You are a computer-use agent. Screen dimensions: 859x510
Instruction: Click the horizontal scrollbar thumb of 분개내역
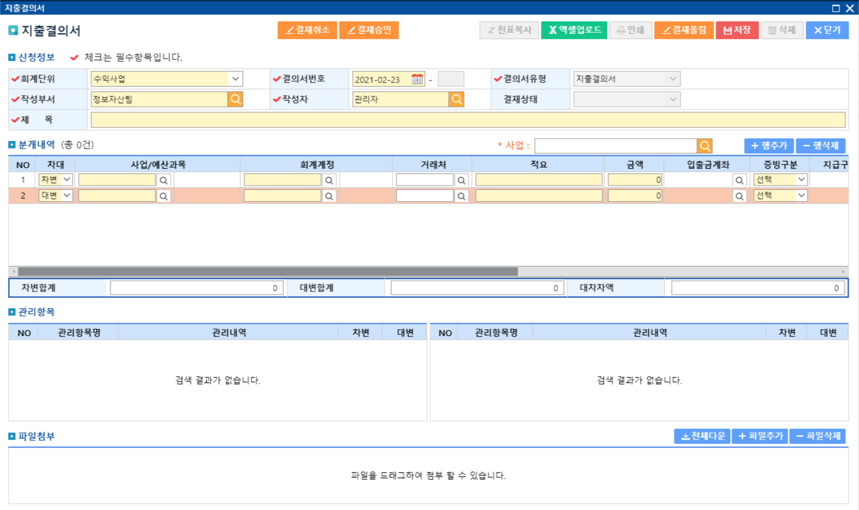coord(268,271)
